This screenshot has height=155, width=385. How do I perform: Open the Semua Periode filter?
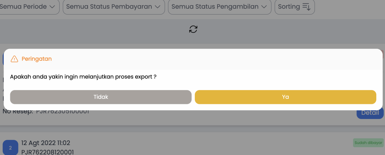[26, 7]
